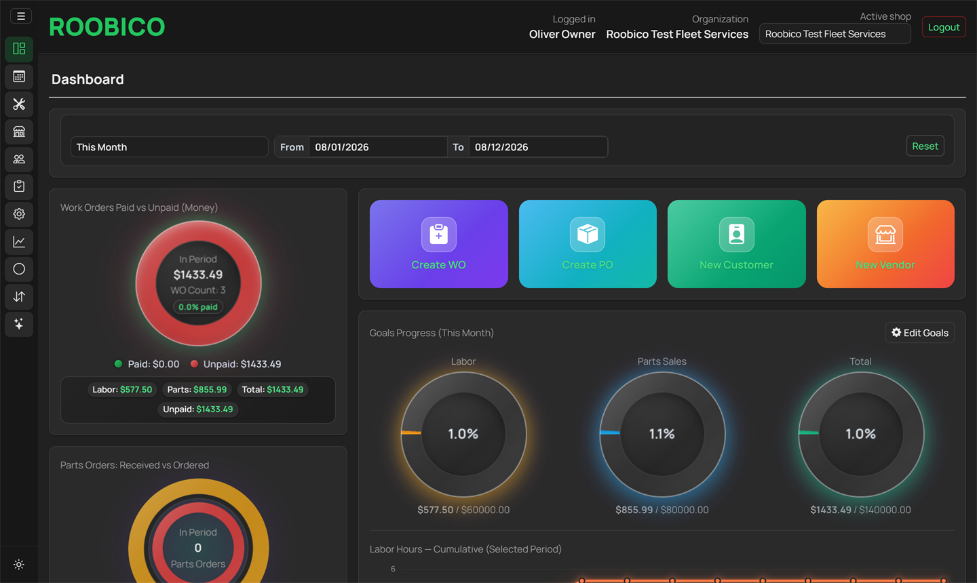
Task: Click the To date field 08/12/2026
Action: pos(538,147)
